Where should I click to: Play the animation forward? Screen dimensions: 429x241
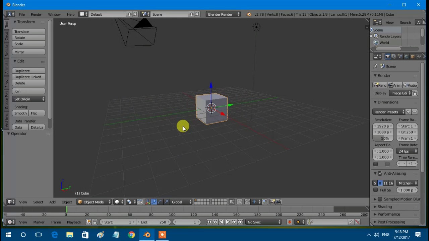point(228,222)
